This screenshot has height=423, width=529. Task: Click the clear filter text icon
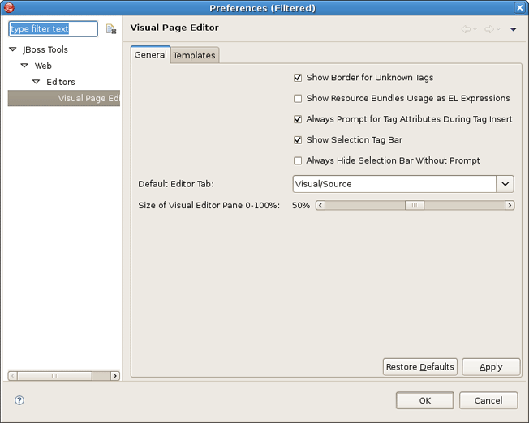pos(111,29)
